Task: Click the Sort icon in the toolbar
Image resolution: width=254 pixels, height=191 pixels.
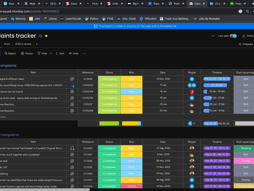Action: pyautogui.click(x=56, y=53)
